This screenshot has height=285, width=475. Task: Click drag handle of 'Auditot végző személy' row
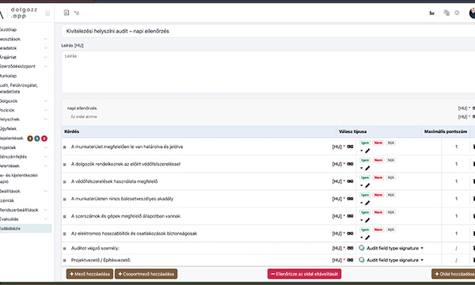click(x=65, y=249)
